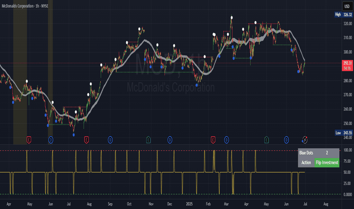Open the red earnings E marker after Feb
Screen dimensions: 354x209
click(x=213, y=140)
